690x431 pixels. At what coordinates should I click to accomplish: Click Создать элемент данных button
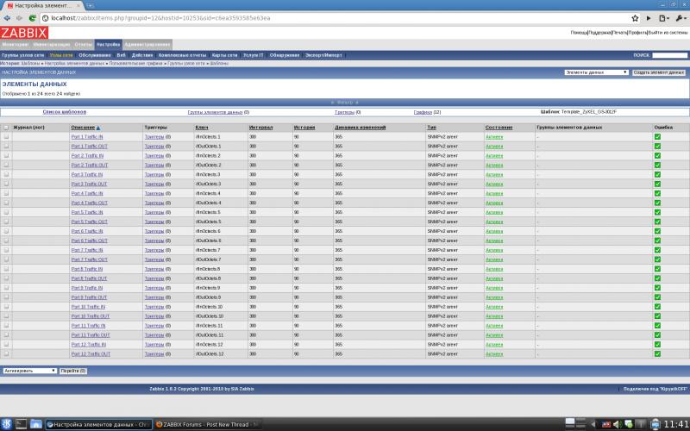[x=659, y=72]
